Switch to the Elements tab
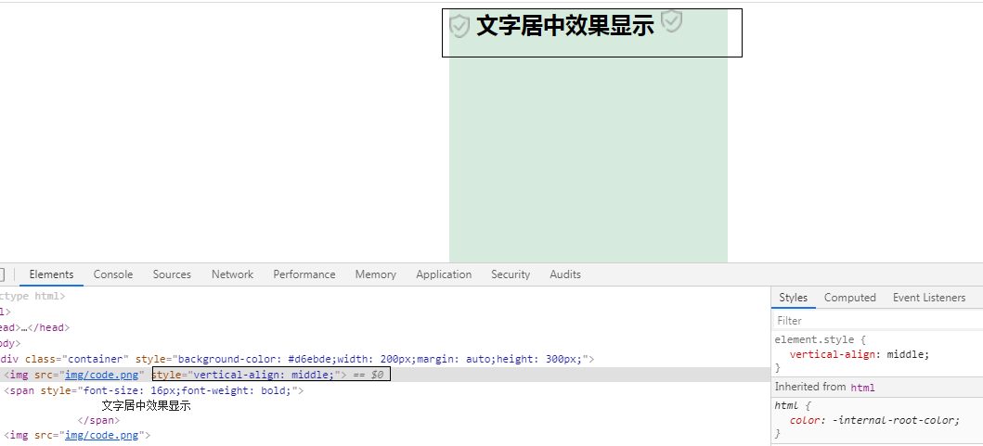 51,274
